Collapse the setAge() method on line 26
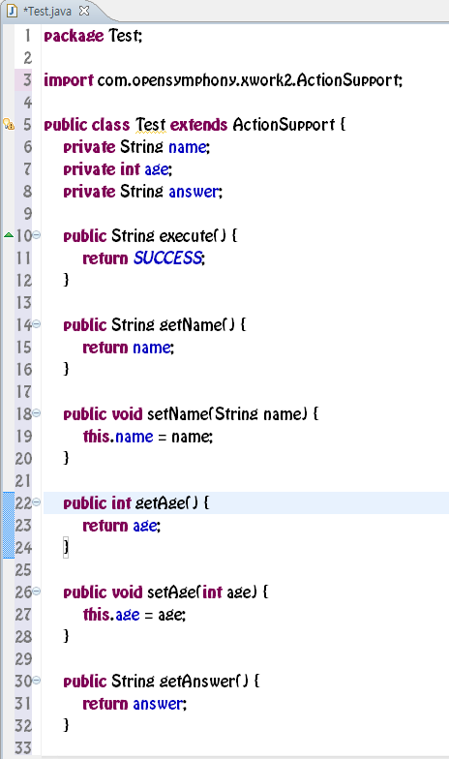Viewport: 449px width, 759px height. [37, 592]
